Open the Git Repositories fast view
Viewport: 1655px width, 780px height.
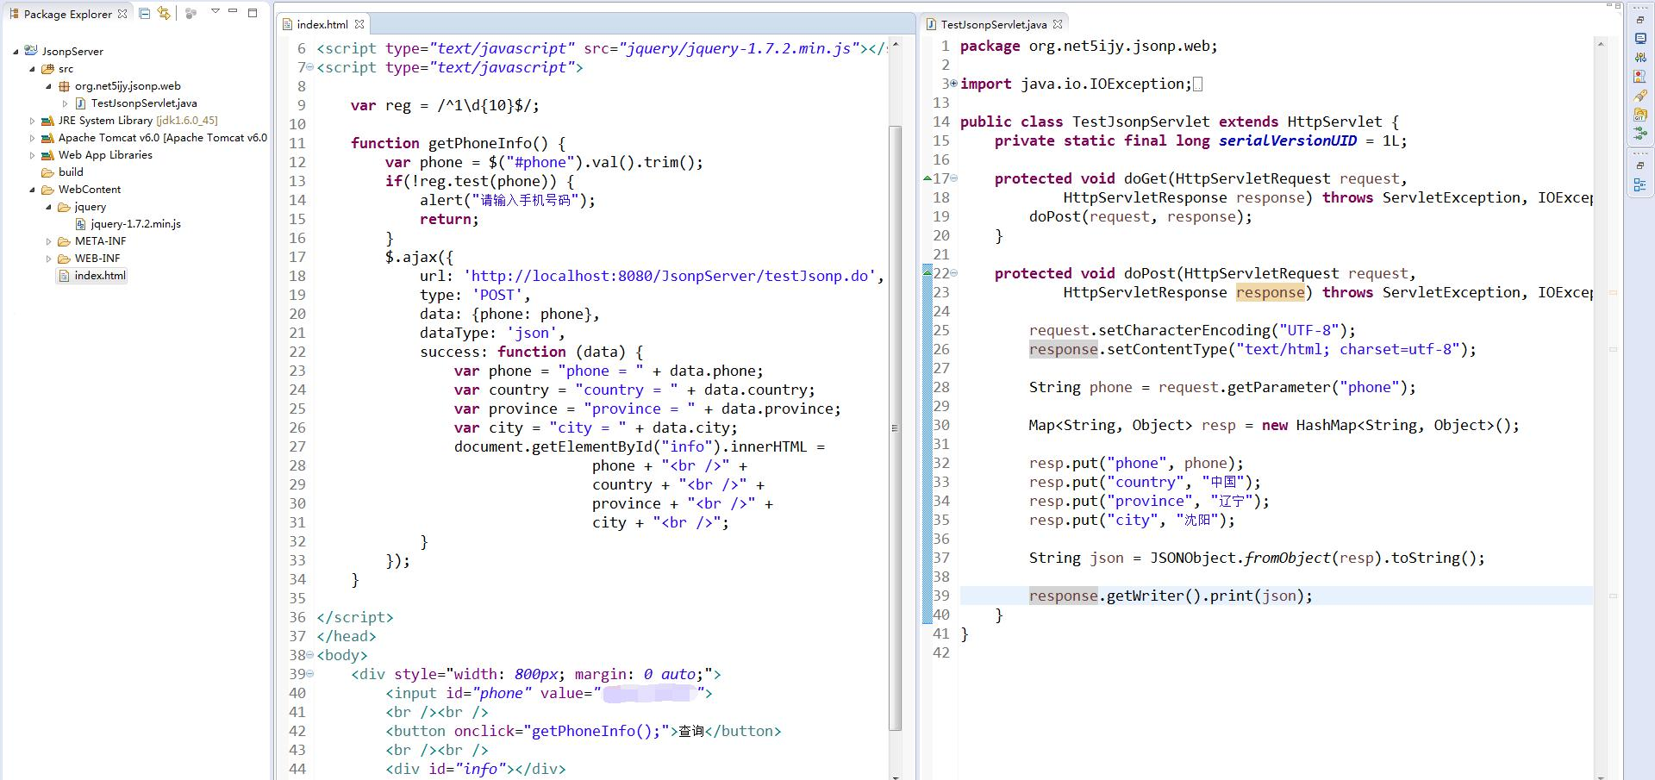point(1640,115)
